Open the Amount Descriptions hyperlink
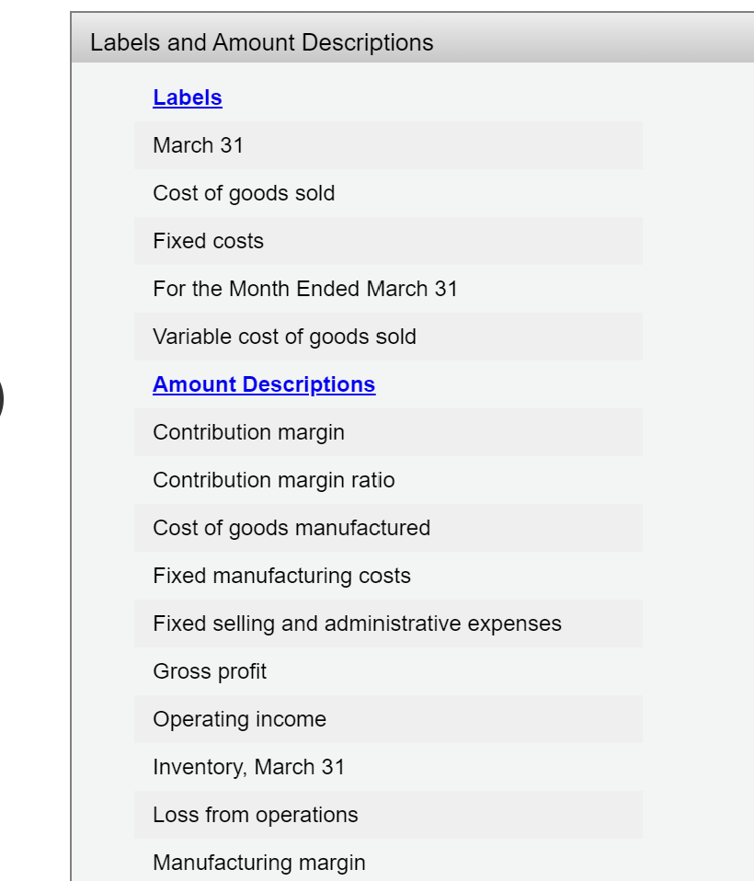This screenshot has height=881, width=754. click(x=265, y=384)
